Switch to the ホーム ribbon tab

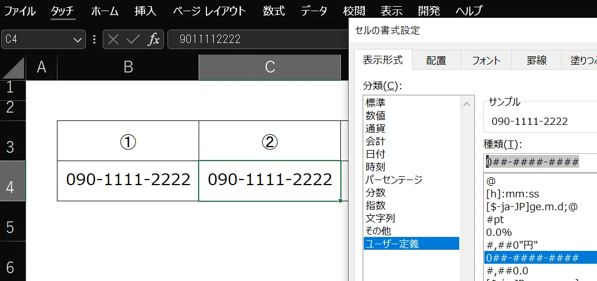[105, 11]
